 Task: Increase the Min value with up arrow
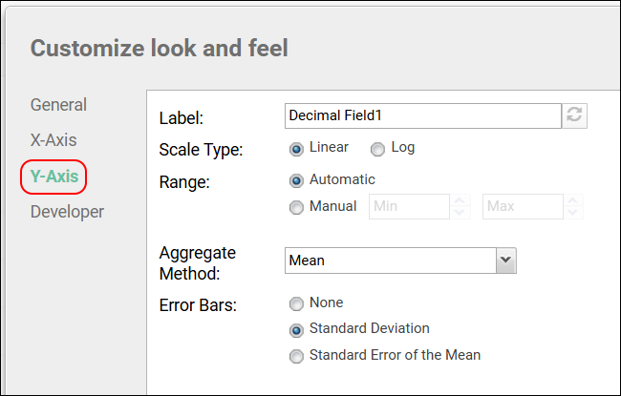point(460,201)
